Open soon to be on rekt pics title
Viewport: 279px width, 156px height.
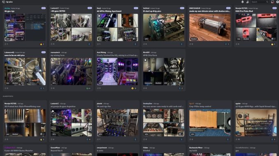tap(14, 55)
